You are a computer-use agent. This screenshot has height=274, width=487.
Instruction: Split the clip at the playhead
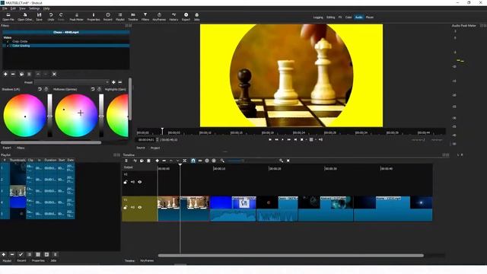(x=184, y=161)
